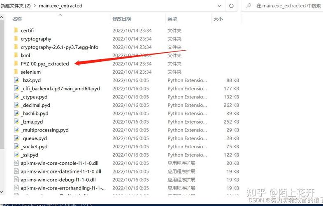Image resolution: width=323 pixels, height=206 pixels.
Task: Sort by the 修改日期 column header
Action: (x=121, y=19)
